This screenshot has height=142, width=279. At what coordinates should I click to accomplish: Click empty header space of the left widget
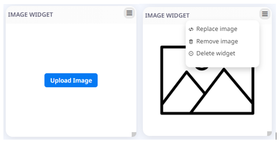point(88,15)
